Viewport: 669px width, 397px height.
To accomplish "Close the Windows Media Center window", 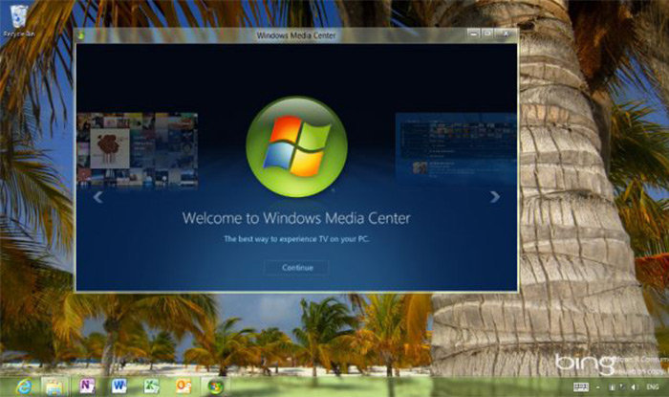I will (x=506, y=33).
